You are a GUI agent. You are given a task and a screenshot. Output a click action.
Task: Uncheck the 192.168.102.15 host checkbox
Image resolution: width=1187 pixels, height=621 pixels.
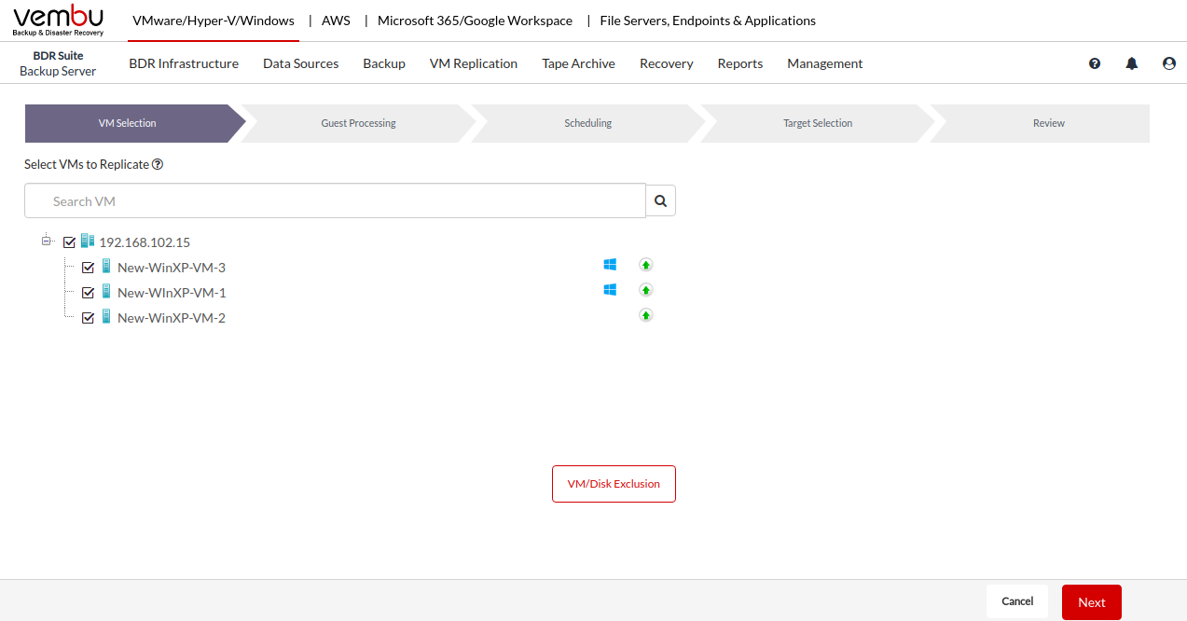[x=69, y=242]
